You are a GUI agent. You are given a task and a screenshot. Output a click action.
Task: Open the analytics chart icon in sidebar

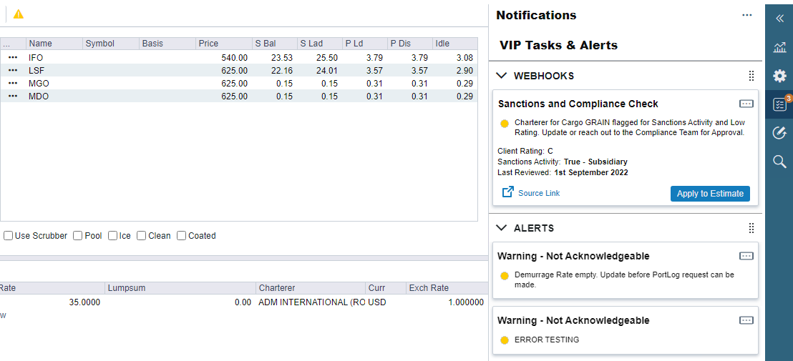click(x=779, y=48)
